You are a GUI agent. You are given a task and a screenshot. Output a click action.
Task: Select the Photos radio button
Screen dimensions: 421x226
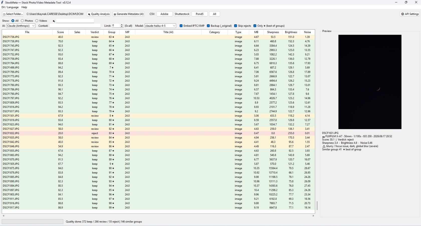pyautogui.click(x=22, y=21)
